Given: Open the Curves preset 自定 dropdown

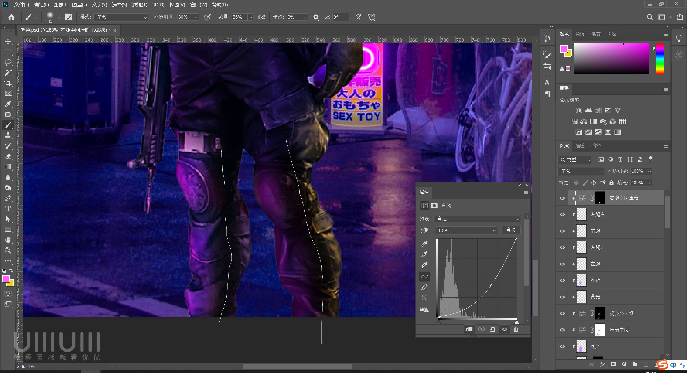Looking at the screenshot, I should (x=478, y=219).
